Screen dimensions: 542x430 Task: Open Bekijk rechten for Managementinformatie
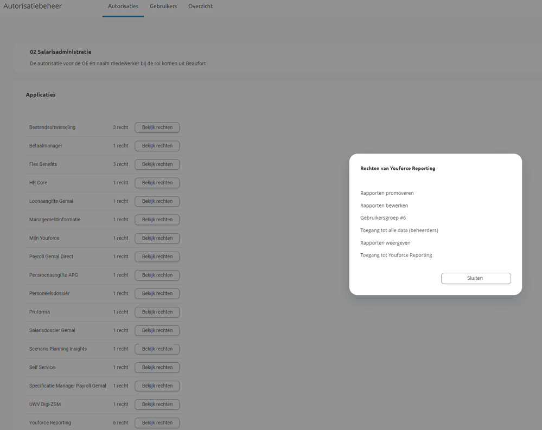click(157, 220)
